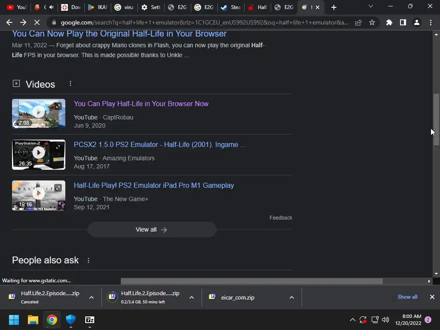Open 7-Zip from the taskbar
The image size is (440, 330).
pos(90,320)
